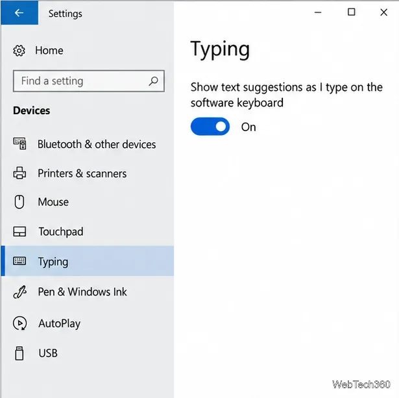Click the pen icon in sidebar
The height and width of the screenshot is (398, 399).
[x=19, y=292]
